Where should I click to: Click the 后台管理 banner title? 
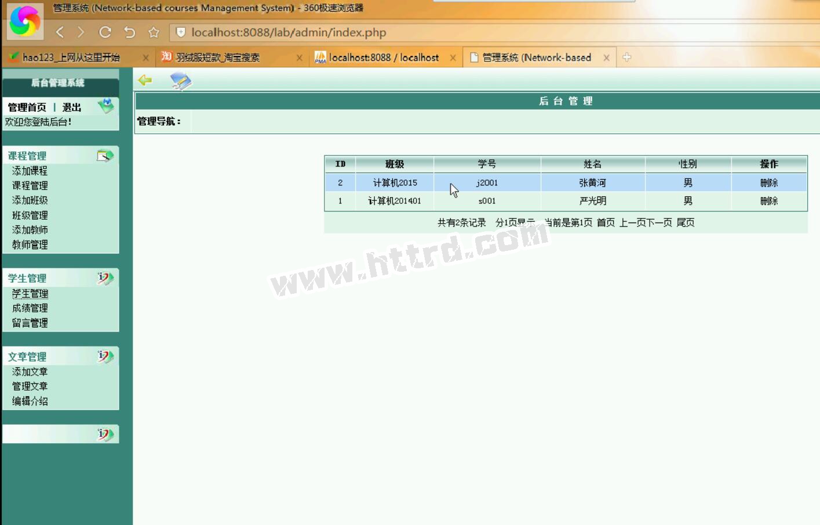tap(566, 101)
